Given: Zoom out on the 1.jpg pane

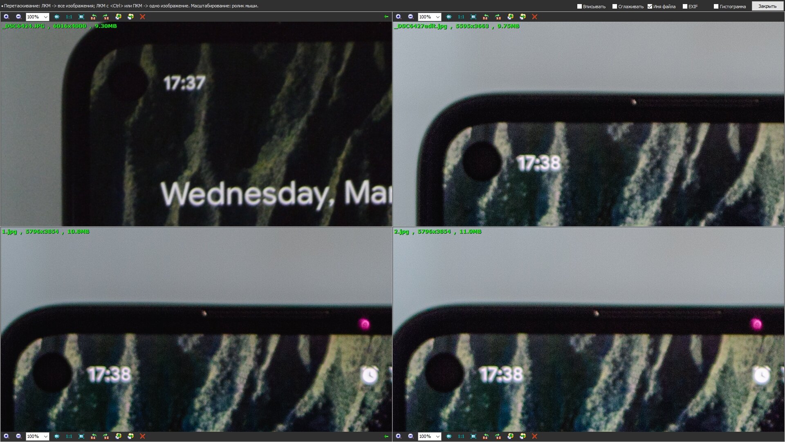Looking at the screenshot, I should (x=18, y=436).
